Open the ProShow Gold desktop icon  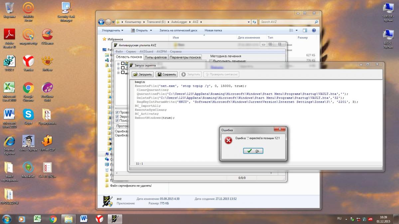click(x=47, y=92)
